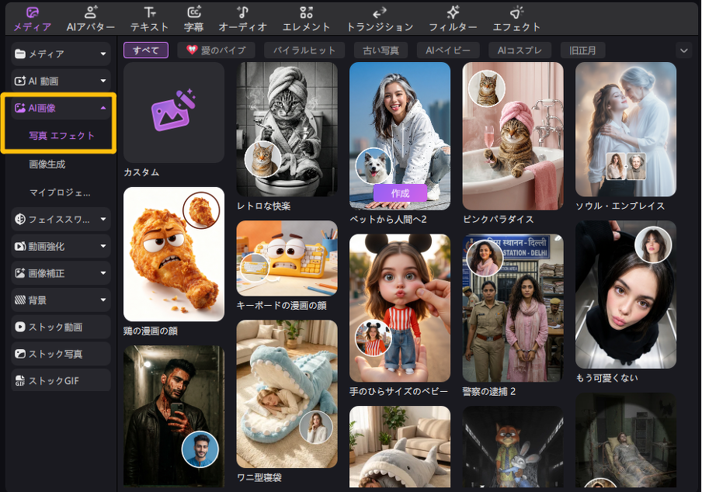Switch to the AIコスプレ filter tab
Image resolution: width=702 pixels, height=492 pixels.
(x=520, y=50)
